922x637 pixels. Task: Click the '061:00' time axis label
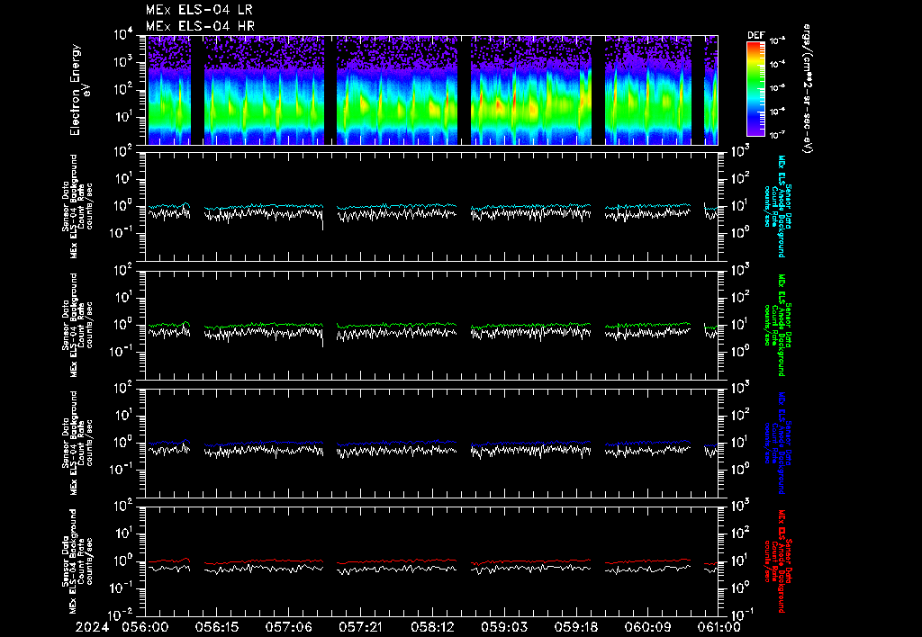point(718,628)
